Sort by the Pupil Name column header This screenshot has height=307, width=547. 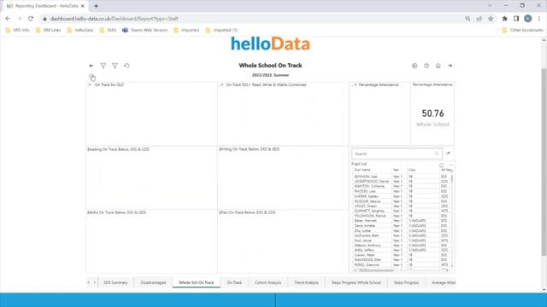click(362, 170)
